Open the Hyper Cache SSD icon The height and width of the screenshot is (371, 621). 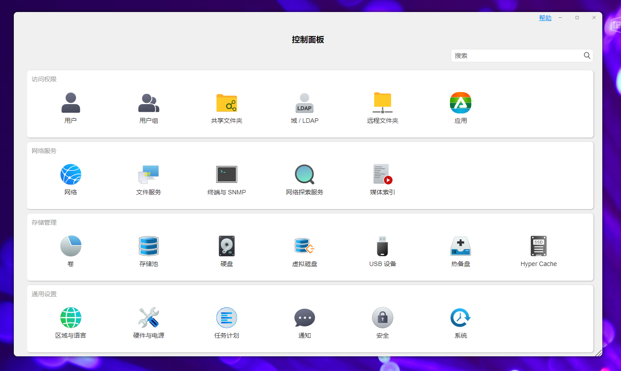pos(539,246)
